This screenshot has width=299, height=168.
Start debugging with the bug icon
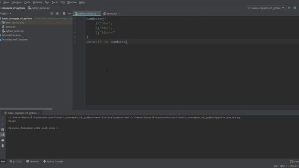click(x=295, y=8)
